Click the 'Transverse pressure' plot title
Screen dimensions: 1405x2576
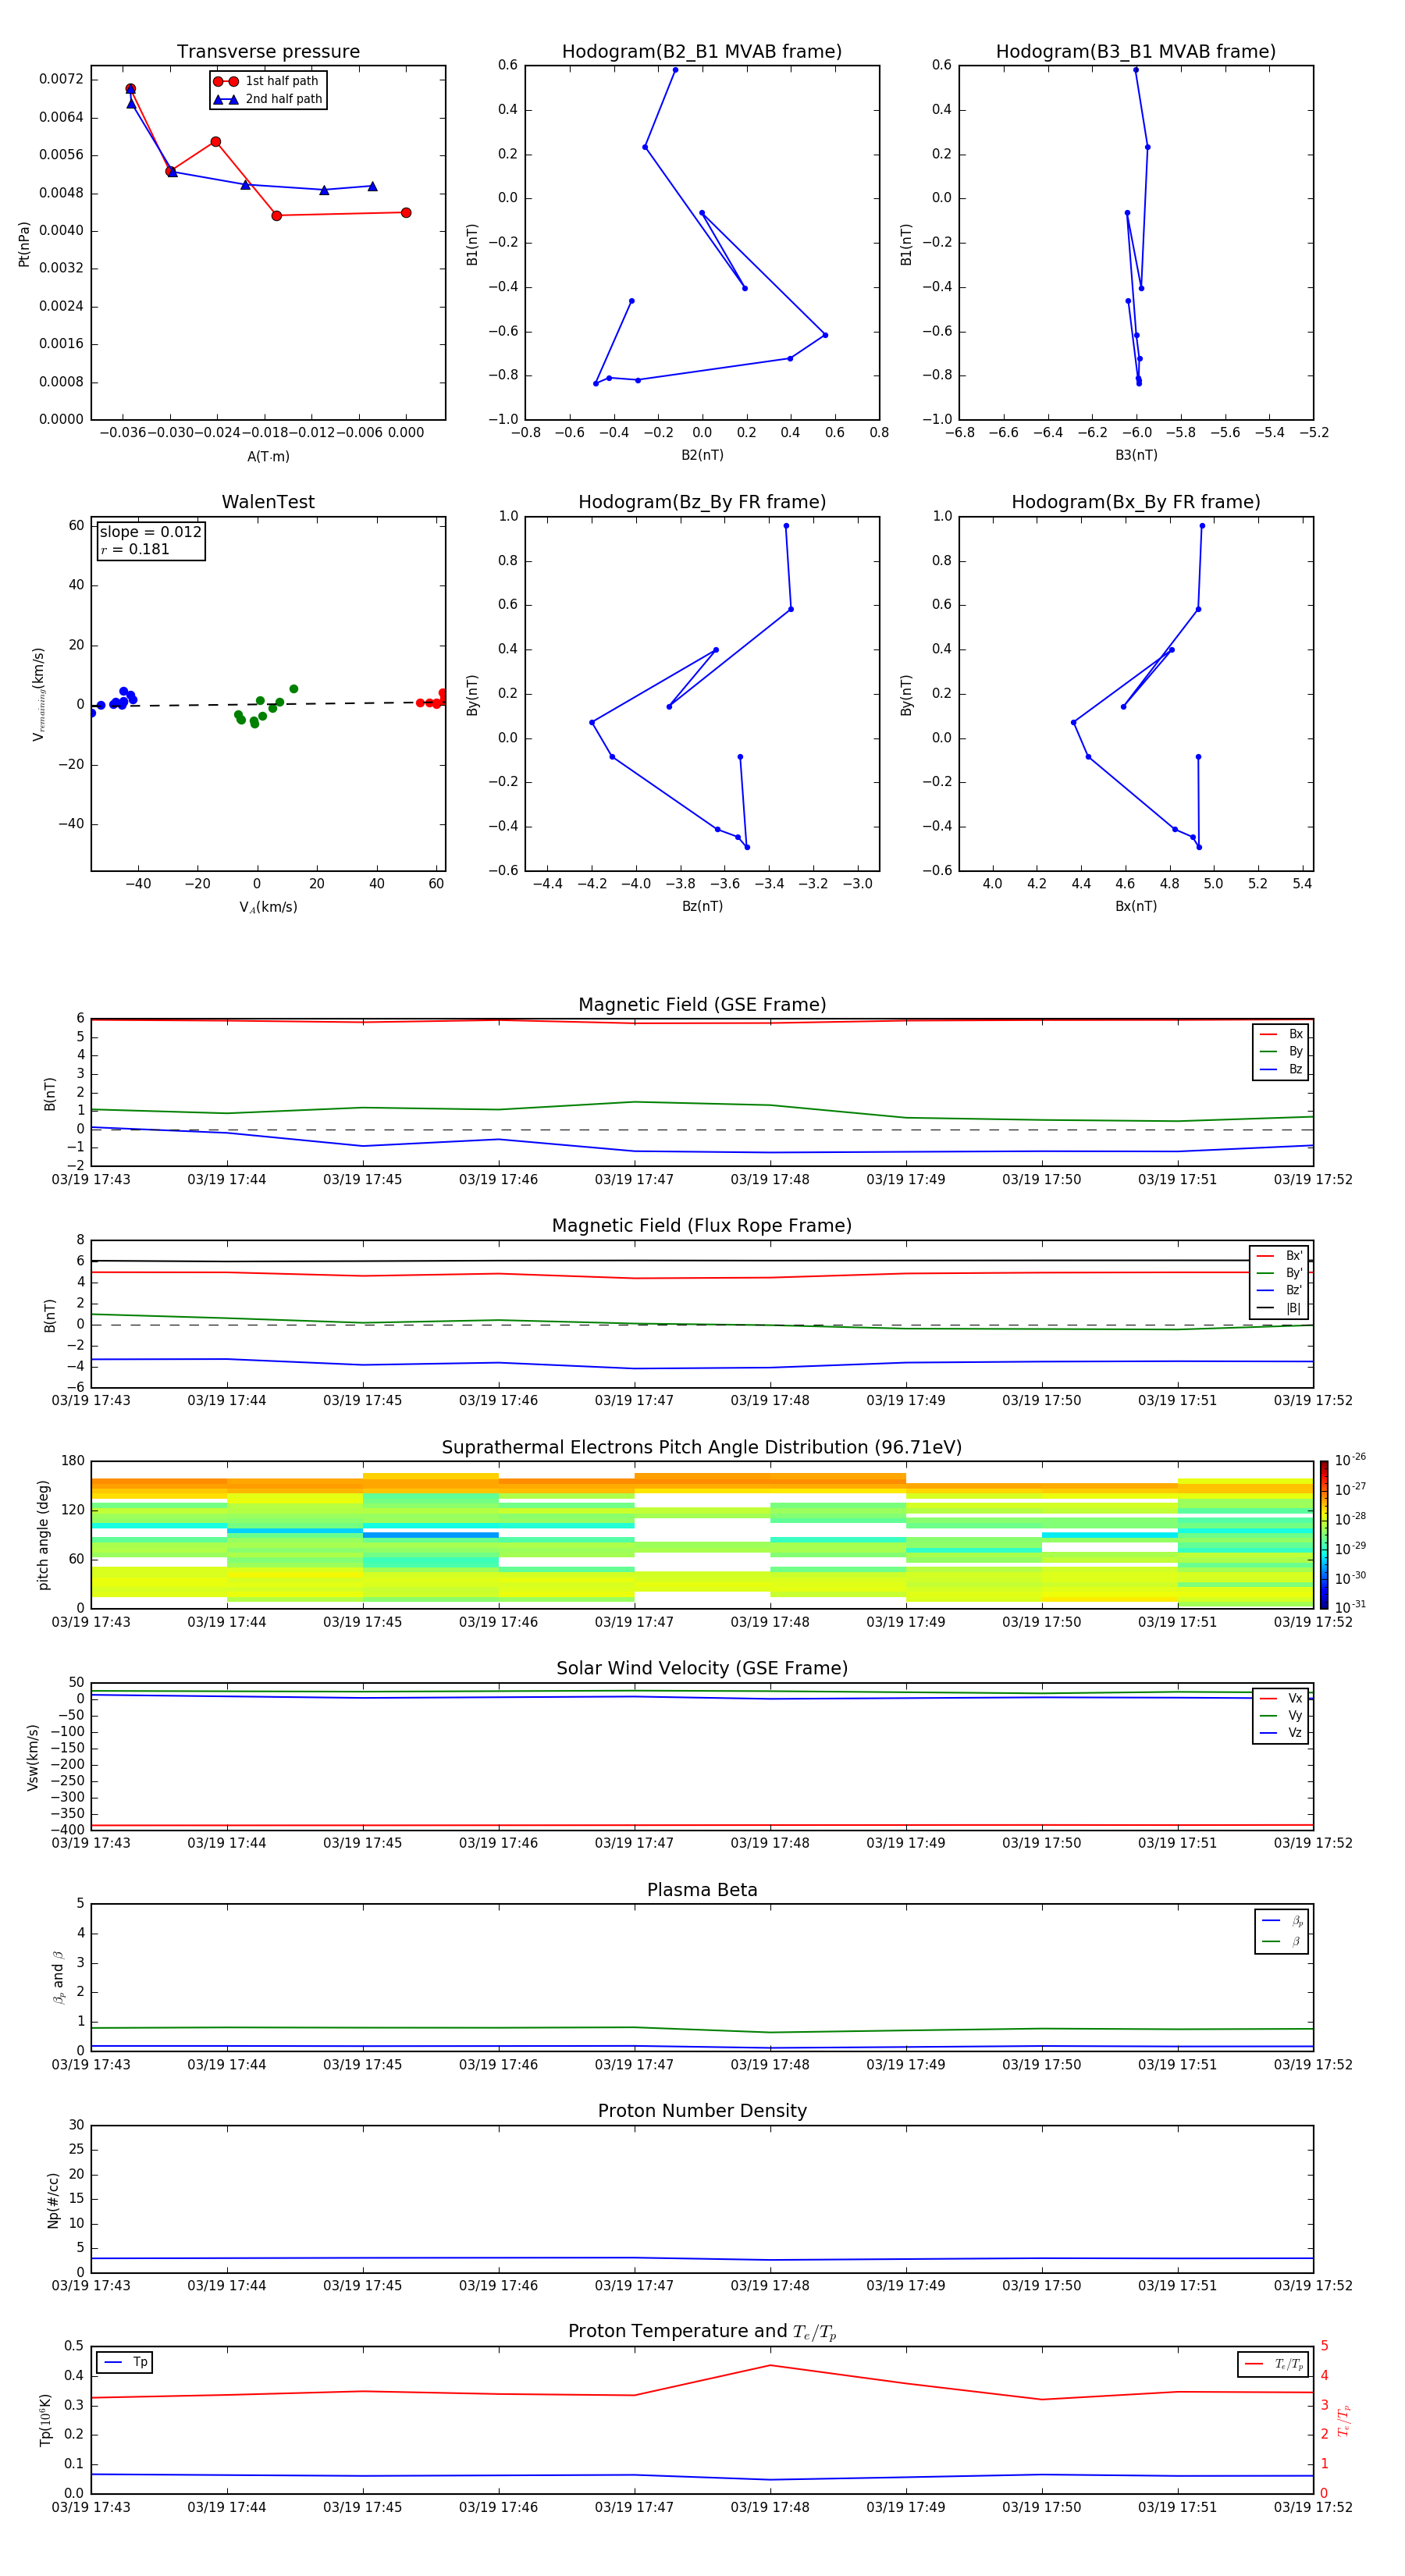click(x=268, y=52)
